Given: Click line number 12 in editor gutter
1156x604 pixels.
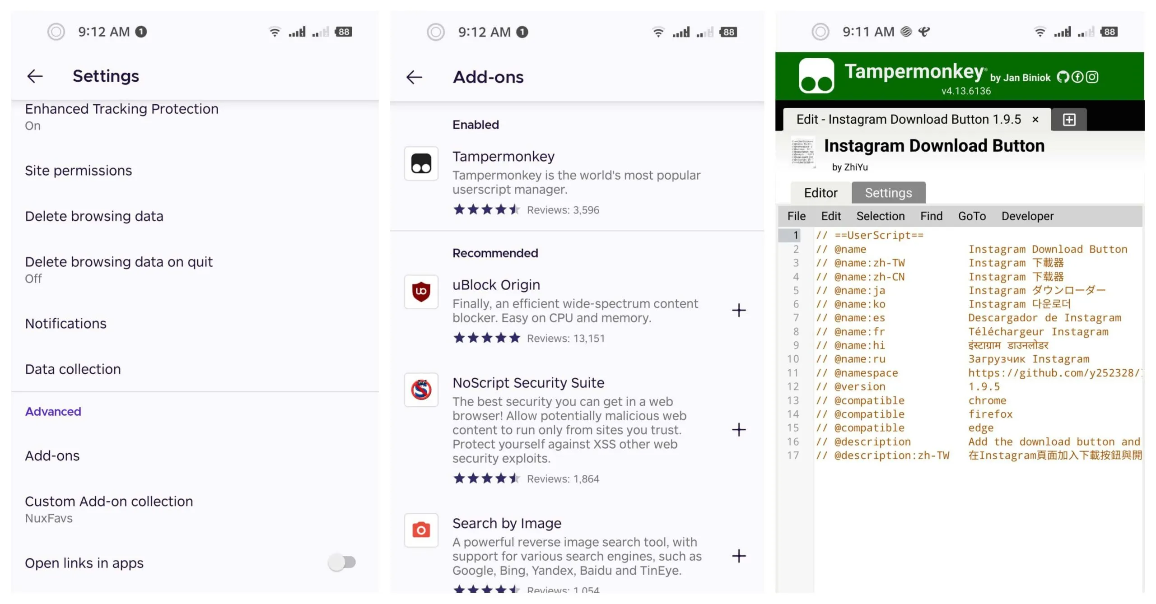Looking at the screenshot, I should (x=793, y=387).
